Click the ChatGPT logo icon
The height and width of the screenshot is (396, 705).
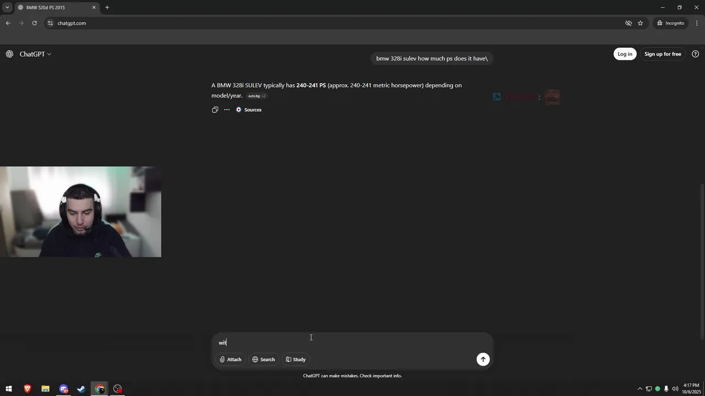[x=9, y=54]
